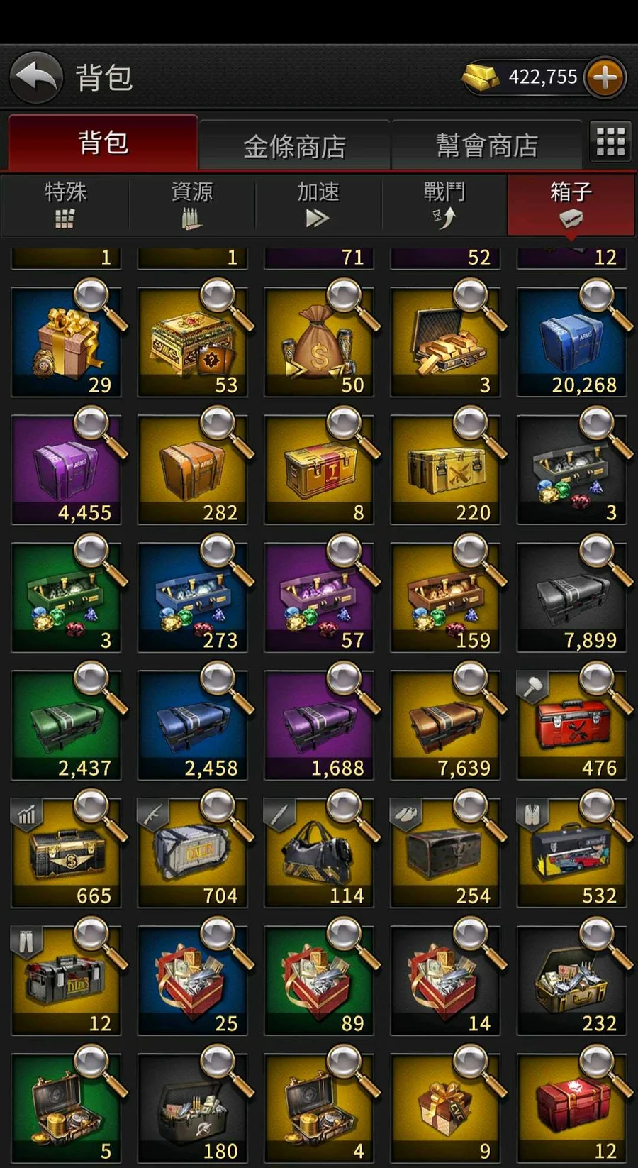Select the gray case with 7,899
Screen dimensions: 638x1168
click(x=571, y=597)
